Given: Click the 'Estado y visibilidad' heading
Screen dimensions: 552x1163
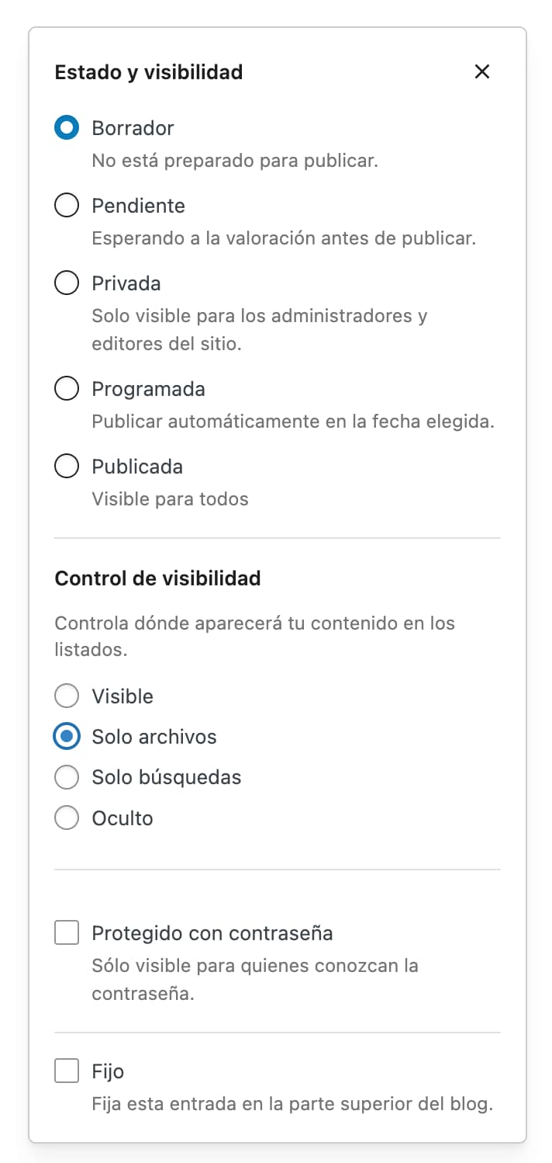Looking at the screenshot, I should (149, 72).
